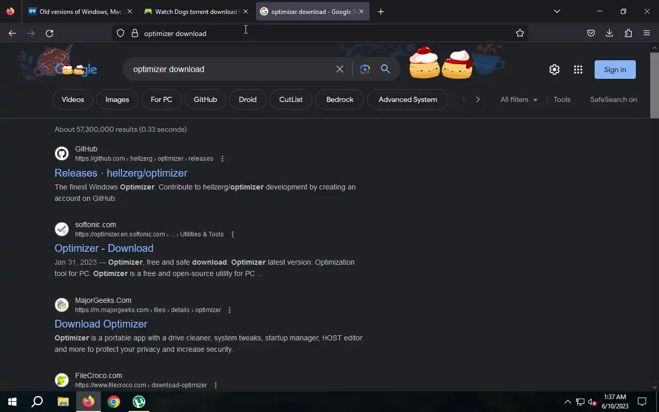Image resolution: width=659 pixels, height=412 pixels.
Task: Open the SafeSearch on setting
Action: (613, 99)
